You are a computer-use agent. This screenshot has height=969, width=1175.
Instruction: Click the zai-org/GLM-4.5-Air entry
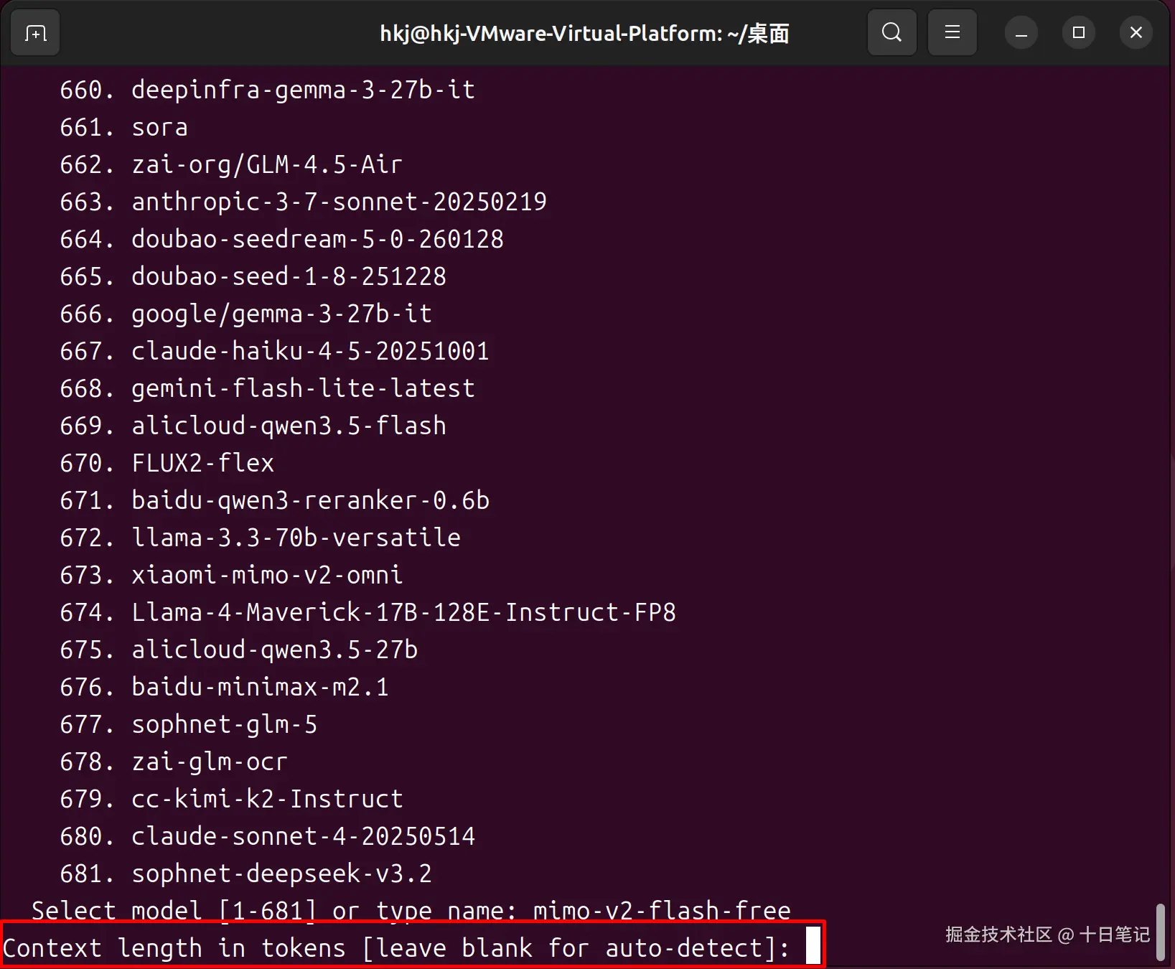point(230,164)
